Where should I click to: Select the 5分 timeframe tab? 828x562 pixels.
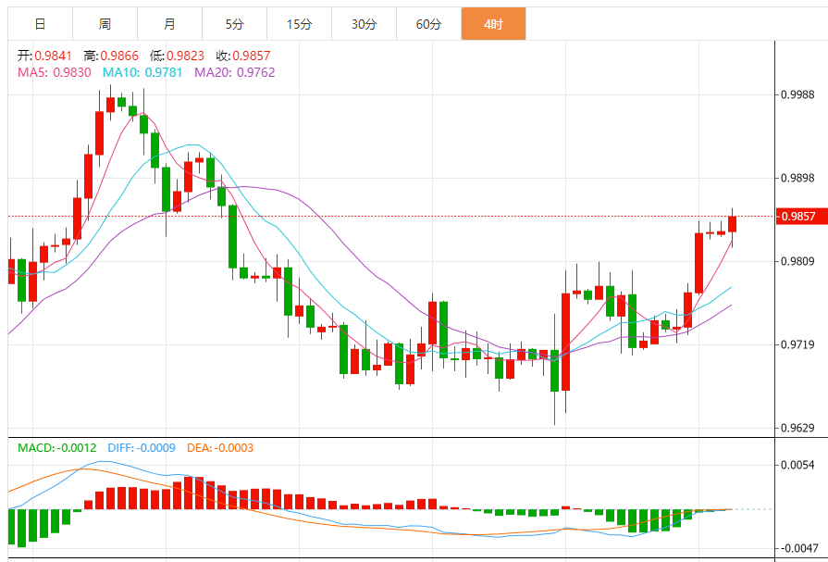coord(234,24)
